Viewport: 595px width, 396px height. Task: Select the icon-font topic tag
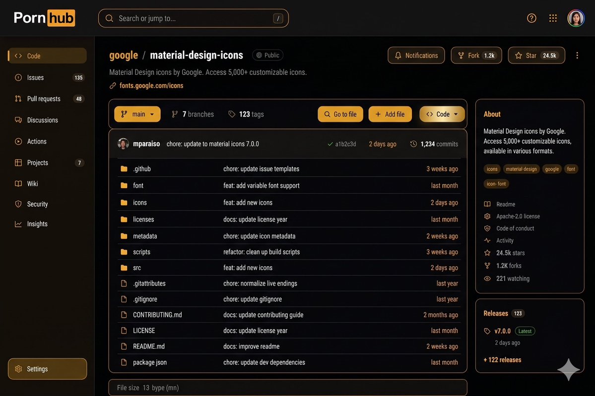pos(496,184)
